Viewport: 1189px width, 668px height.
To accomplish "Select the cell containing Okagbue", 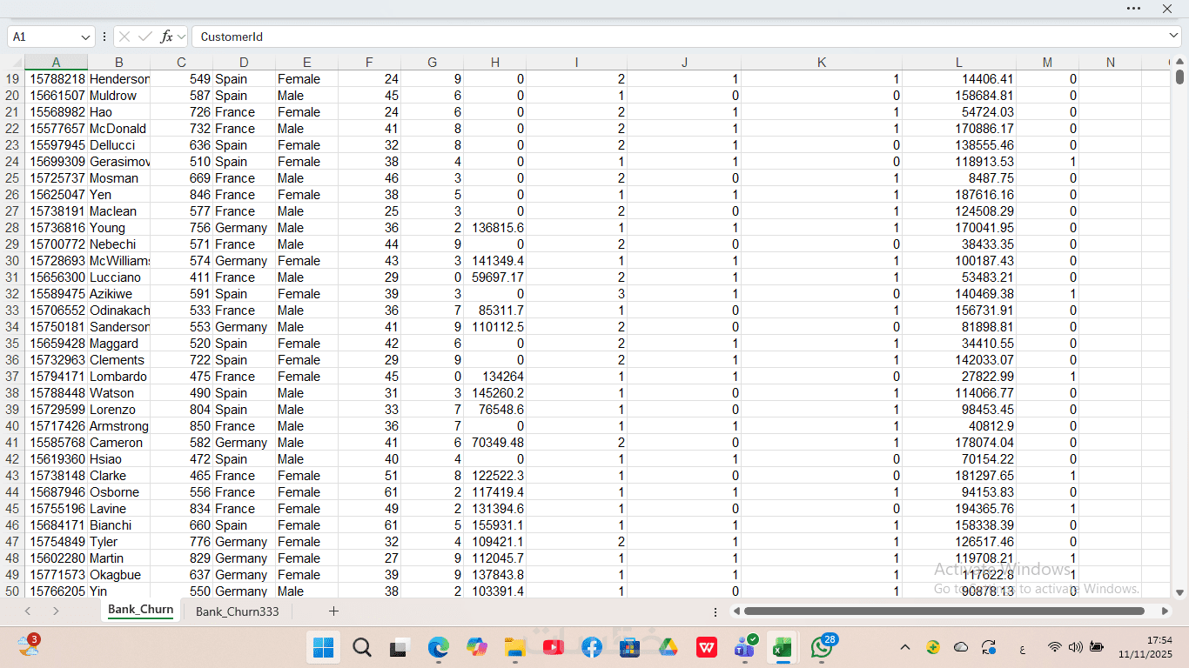I will [119, 575].
